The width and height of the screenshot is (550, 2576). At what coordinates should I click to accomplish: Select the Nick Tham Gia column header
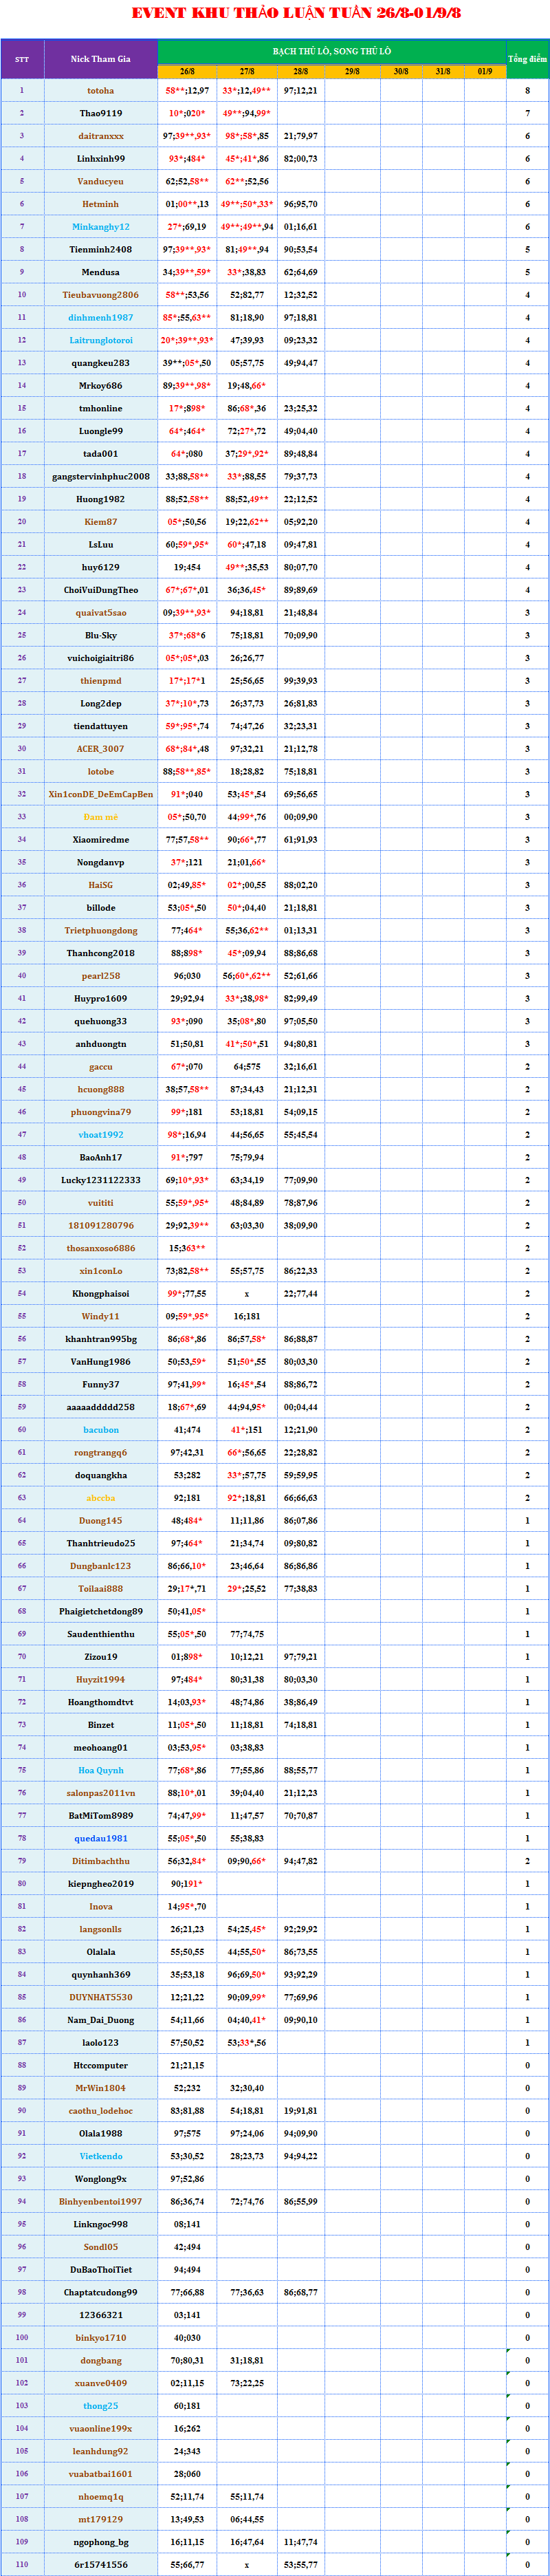[x=101, y=59]
